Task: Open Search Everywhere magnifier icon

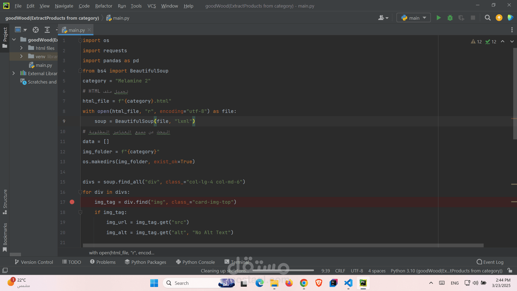Action: [x=487, y=18]
